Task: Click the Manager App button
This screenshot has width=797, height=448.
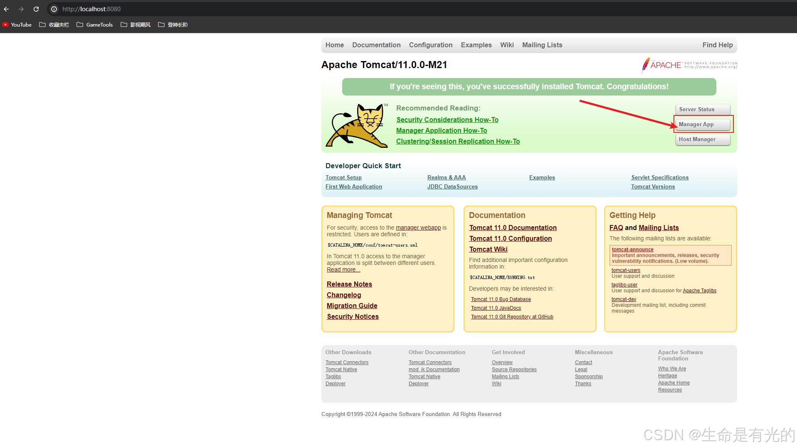Action: 703,125
